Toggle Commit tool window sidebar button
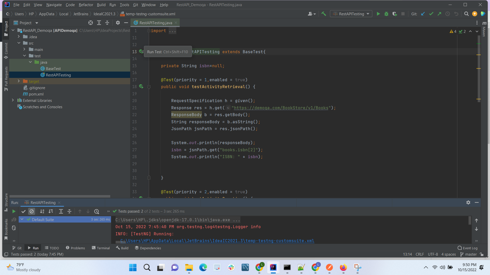The height and width of the screenshot is (275, 490). point(6,50)
